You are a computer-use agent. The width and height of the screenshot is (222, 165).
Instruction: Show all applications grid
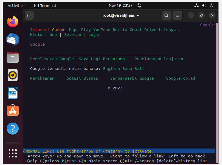(13, 153)
